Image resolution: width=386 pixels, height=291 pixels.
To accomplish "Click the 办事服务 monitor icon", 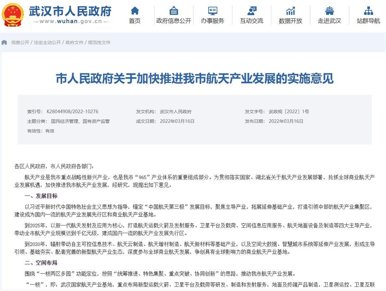I will [212, 11].
